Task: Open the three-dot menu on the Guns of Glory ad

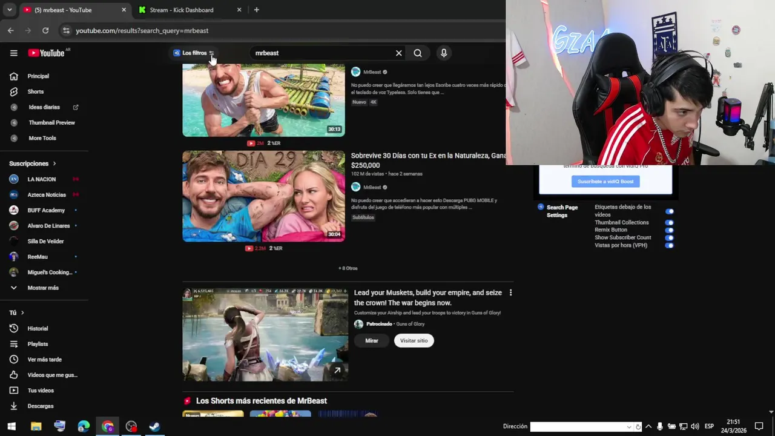Action: (x=510, y=293)
